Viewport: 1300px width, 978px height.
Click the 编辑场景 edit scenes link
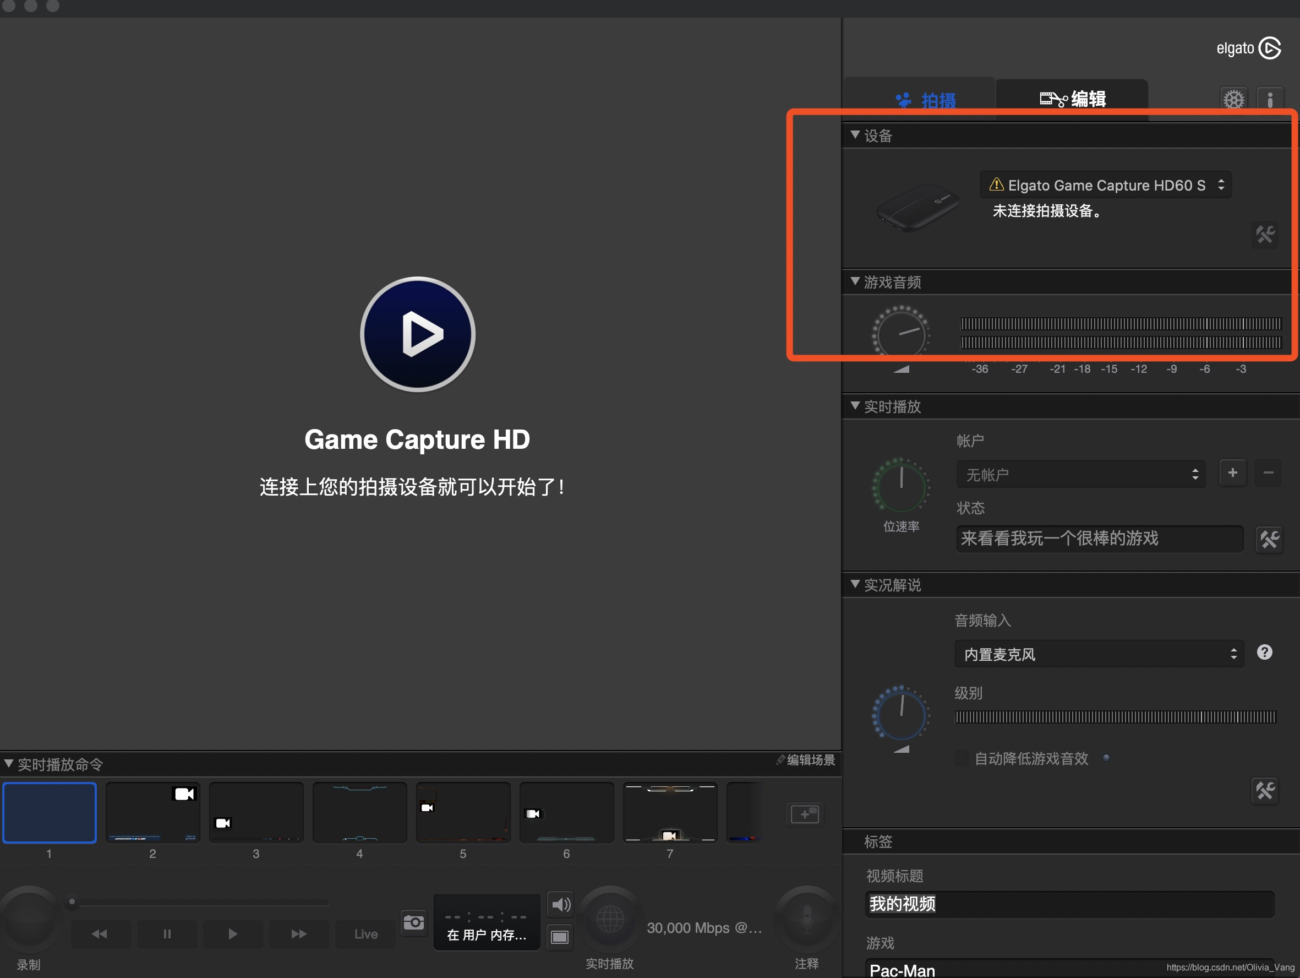click(x=805, y=760)
